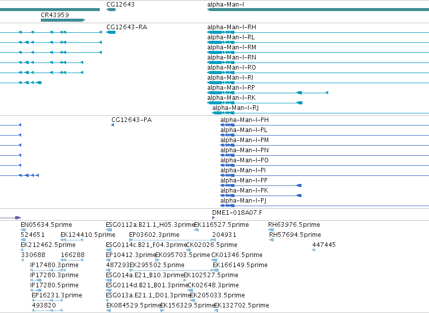Select the 330688 EST label
This screenshot has height=313, width=429.
33,255
